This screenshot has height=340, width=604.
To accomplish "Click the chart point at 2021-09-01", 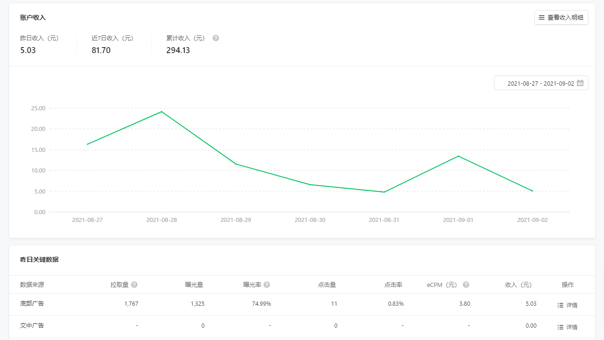I will [458, 156].
